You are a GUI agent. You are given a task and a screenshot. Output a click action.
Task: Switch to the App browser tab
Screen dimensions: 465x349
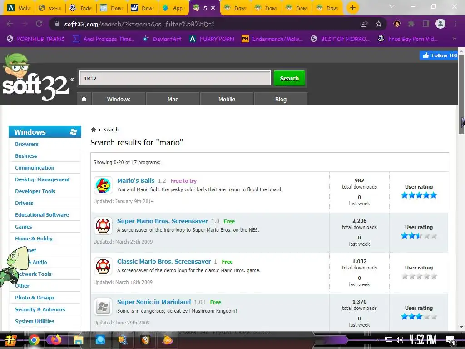[x=173, y=8]
